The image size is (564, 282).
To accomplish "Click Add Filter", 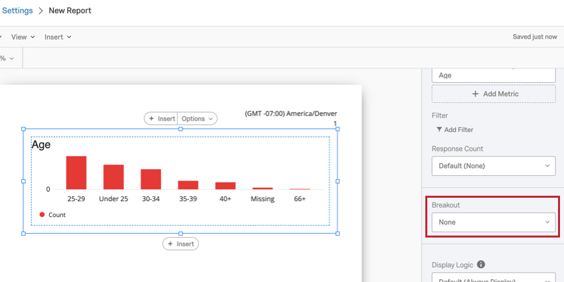I will (455, 130).
